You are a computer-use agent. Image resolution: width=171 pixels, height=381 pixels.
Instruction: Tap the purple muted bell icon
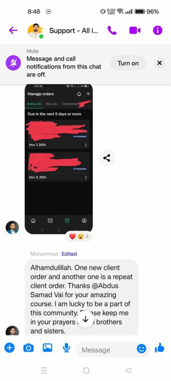13,63
